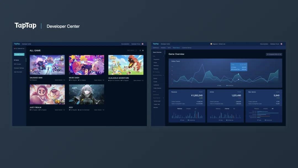Click the TapTap logo in left dashboard header
Viewport: 298px width, 168px height.
17,44
